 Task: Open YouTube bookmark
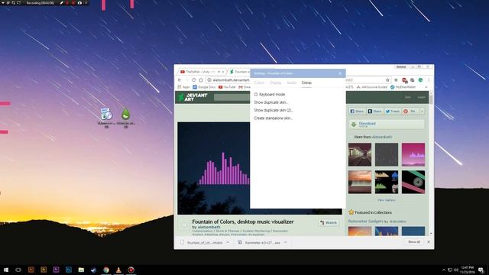point(227,87)
